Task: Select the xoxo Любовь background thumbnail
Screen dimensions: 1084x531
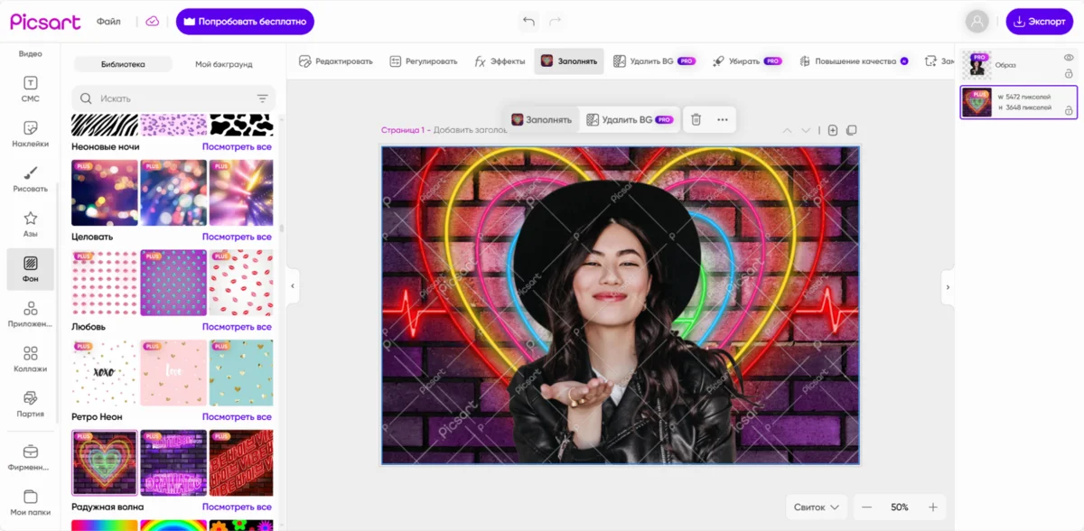Action: 105,373
